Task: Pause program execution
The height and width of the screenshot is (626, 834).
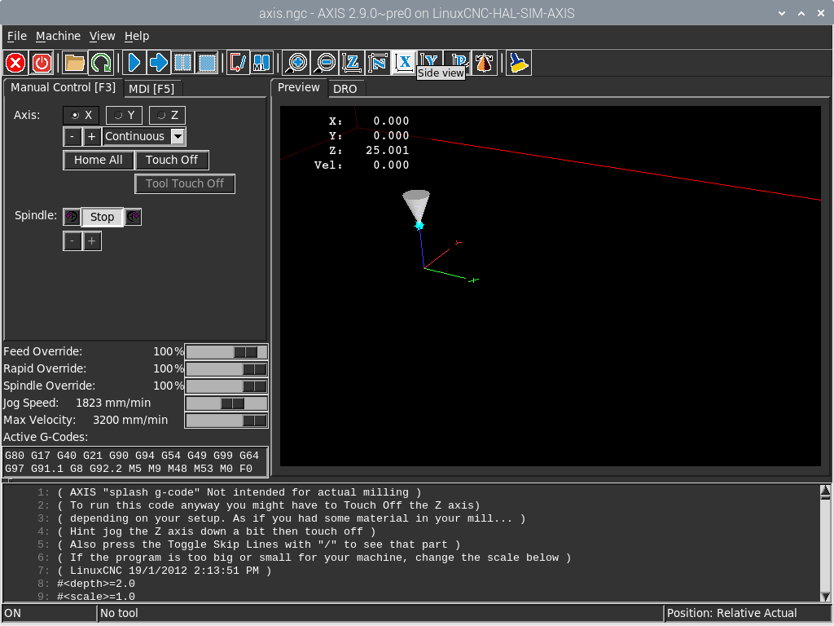Action: click(183, 63)
